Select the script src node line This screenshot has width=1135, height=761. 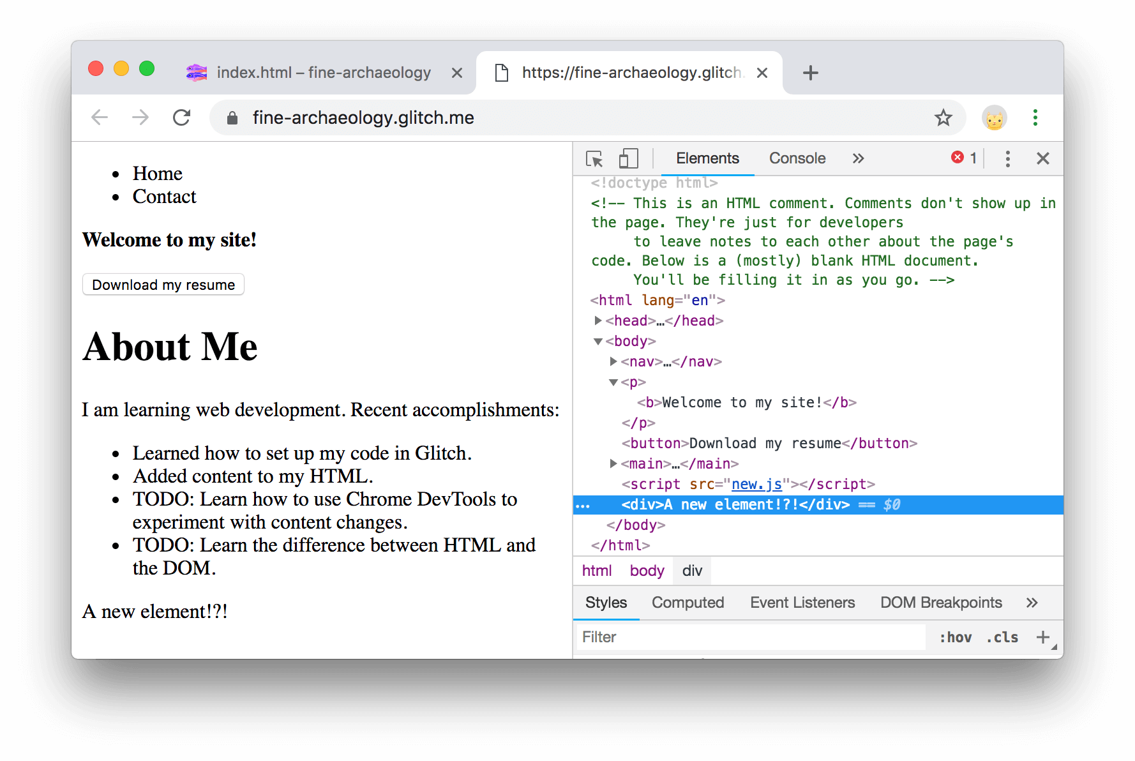point(748,484)
